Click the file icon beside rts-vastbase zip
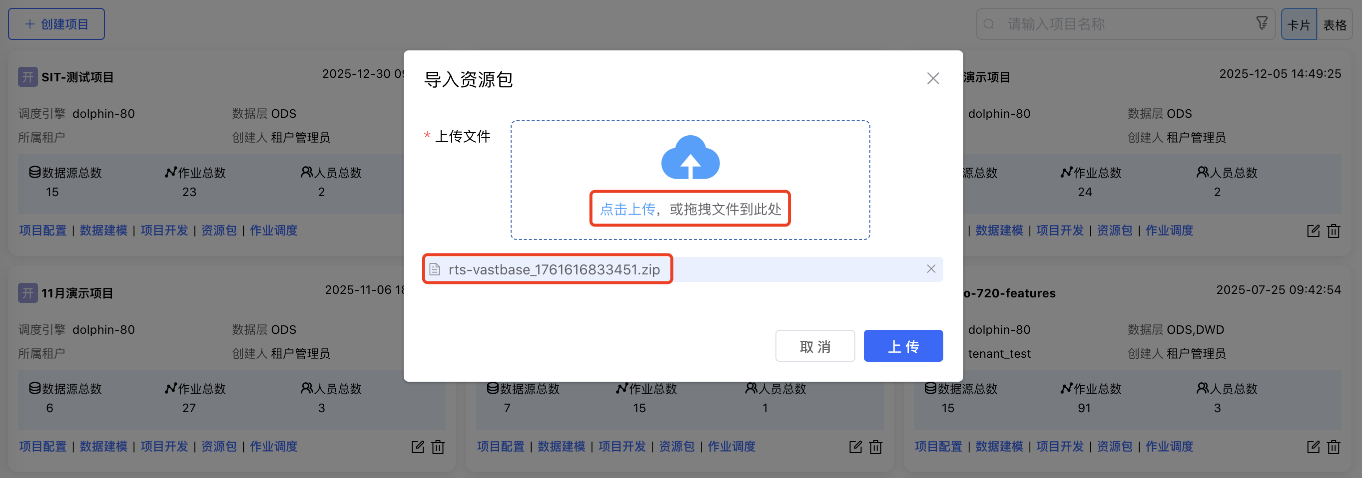 click(435, 269)
